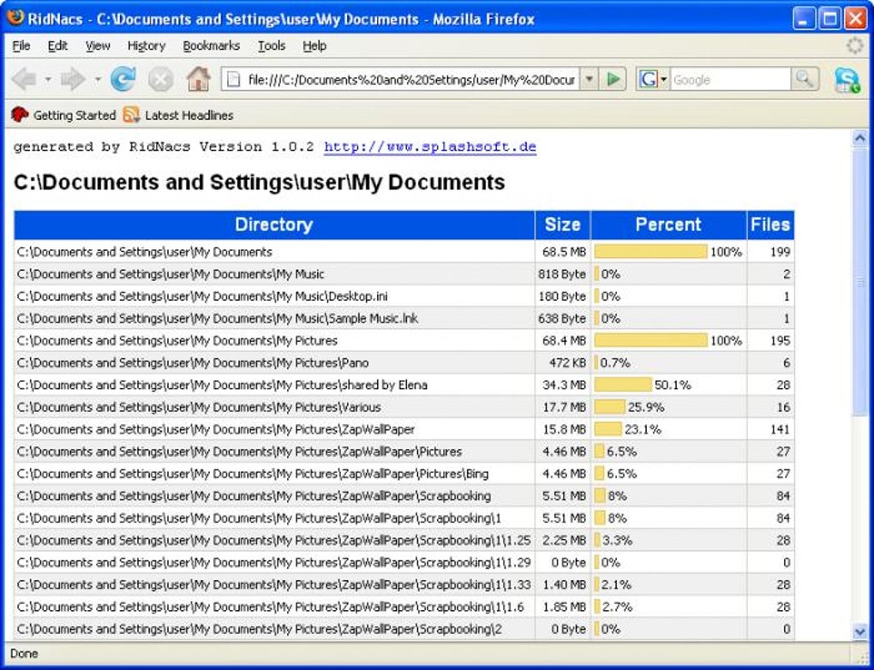Image resolution: width=874 pixels, height=670 pixels.
Task: Click inside the Google search field
Action: [x=730, y=79]
